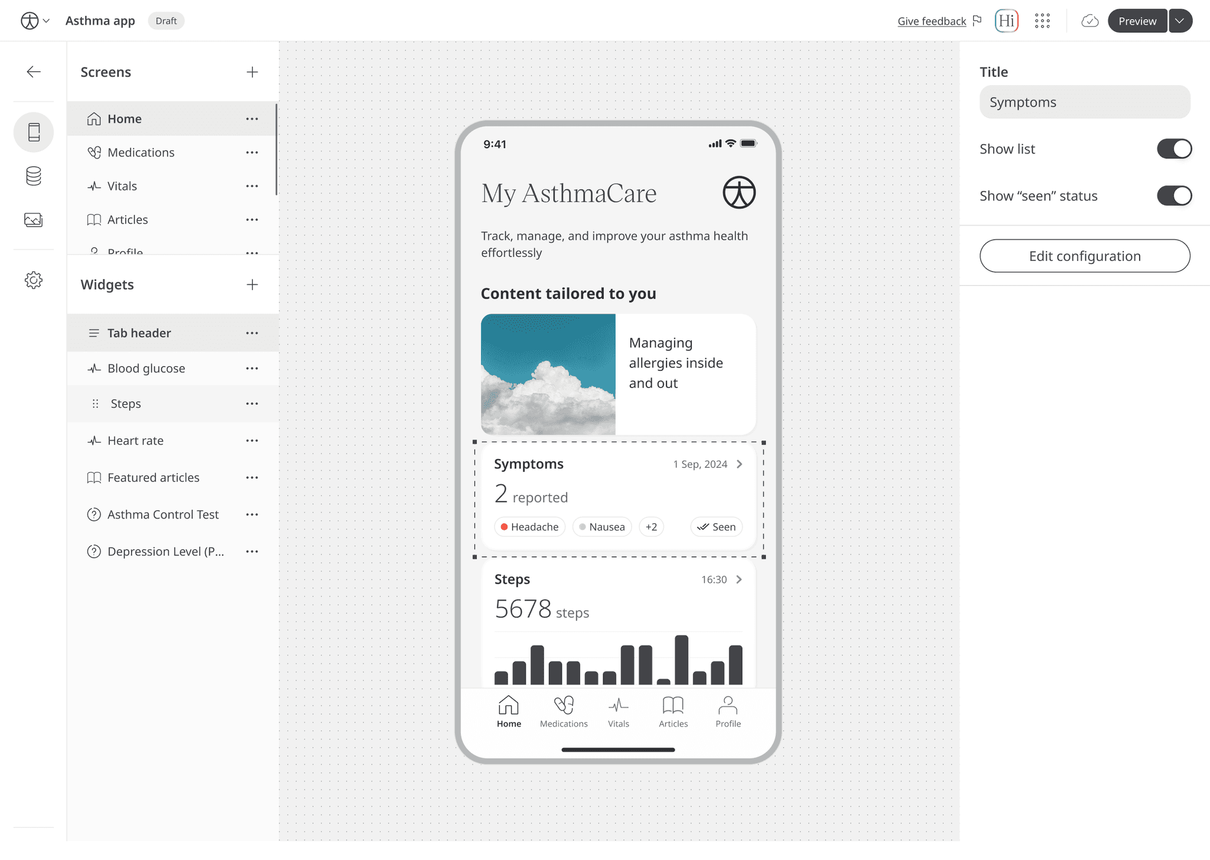Select the Heart rate widget
1210x860 pixels.
135,441
